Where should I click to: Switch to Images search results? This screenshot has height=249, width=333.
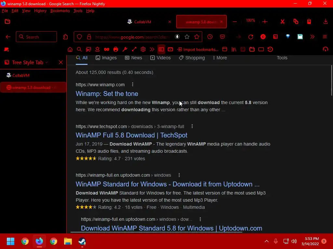(106, 58)
